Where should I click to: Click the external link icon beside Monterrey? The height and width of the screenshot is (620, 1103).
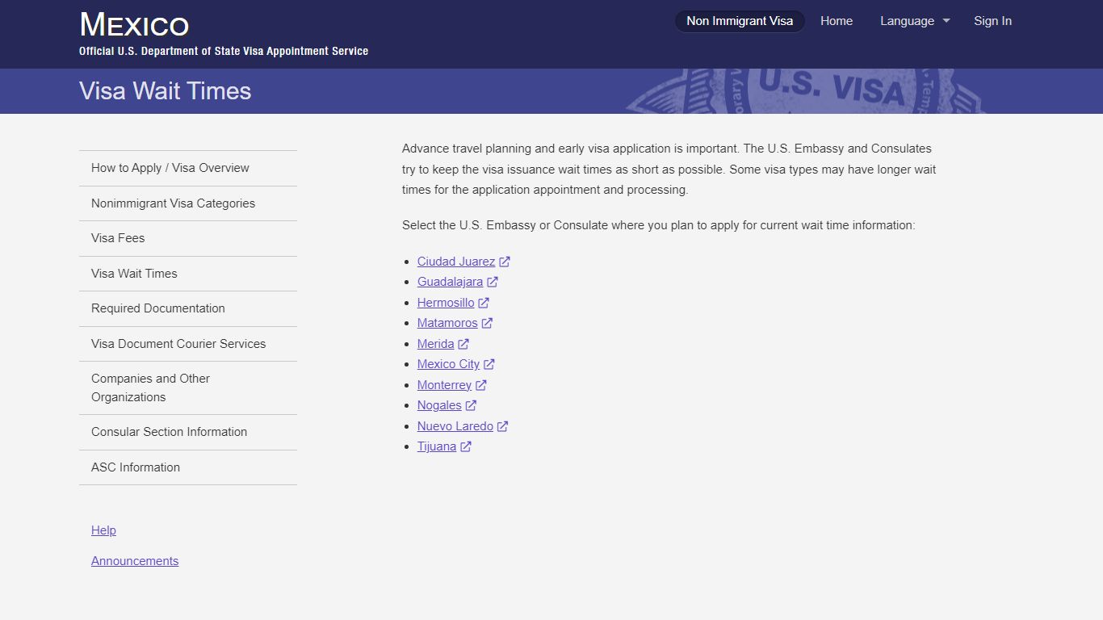pyautogui.click(x=480, y=385)
